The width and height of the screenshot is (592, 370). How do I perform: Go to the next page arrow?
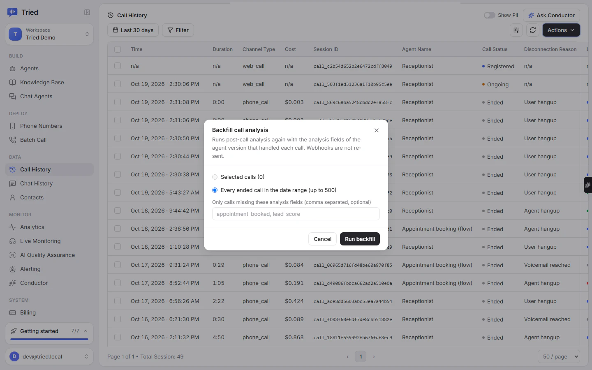coord(374,357)
